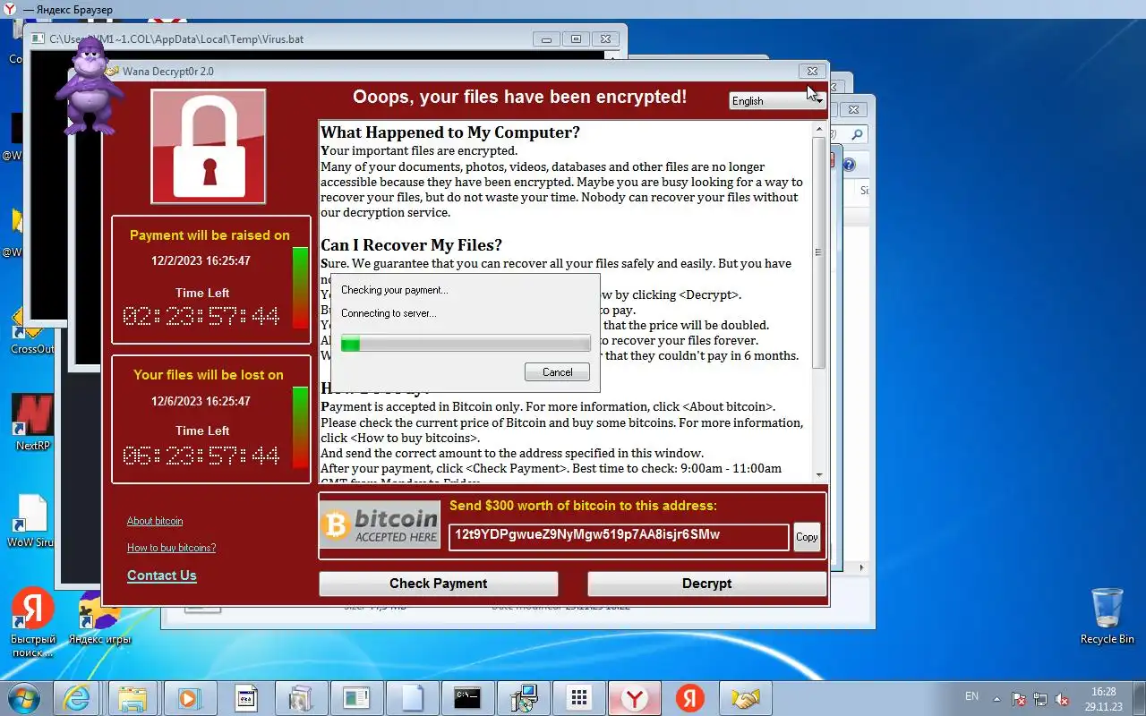The width and height of the screenshot is (1146, 716).
Task: Click the 02:23:57:44 countdown timer
Action: point(201,316)
